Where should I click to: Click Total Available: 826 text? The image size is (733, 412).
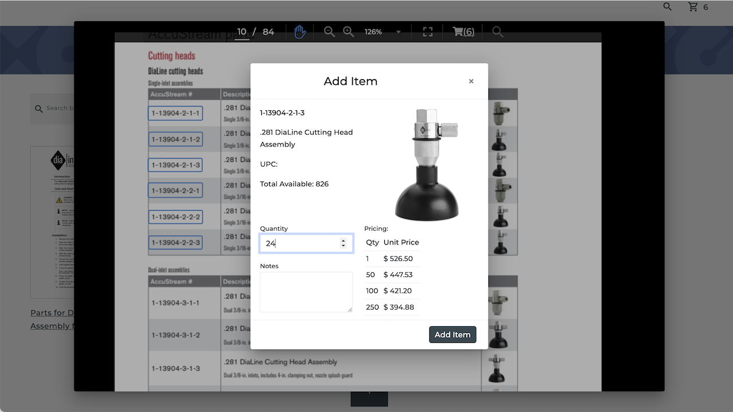(x=294, y=184)
